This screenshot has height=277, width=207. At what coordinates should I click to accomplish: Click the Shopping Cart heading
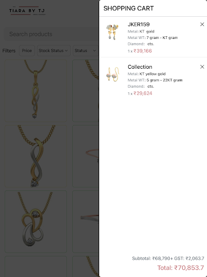coord(128,8)
